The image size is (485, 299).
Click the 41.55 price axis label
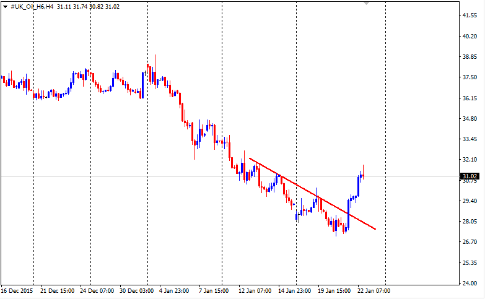click(470, 15)
